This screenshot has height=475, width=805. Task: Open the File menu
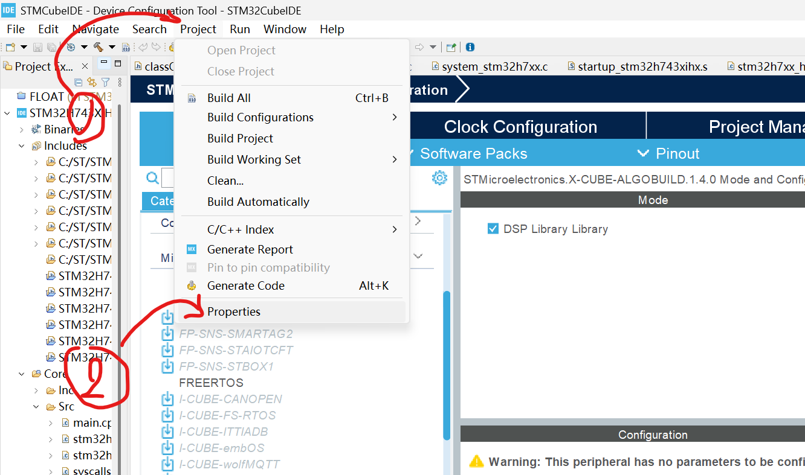click(16, 29)
